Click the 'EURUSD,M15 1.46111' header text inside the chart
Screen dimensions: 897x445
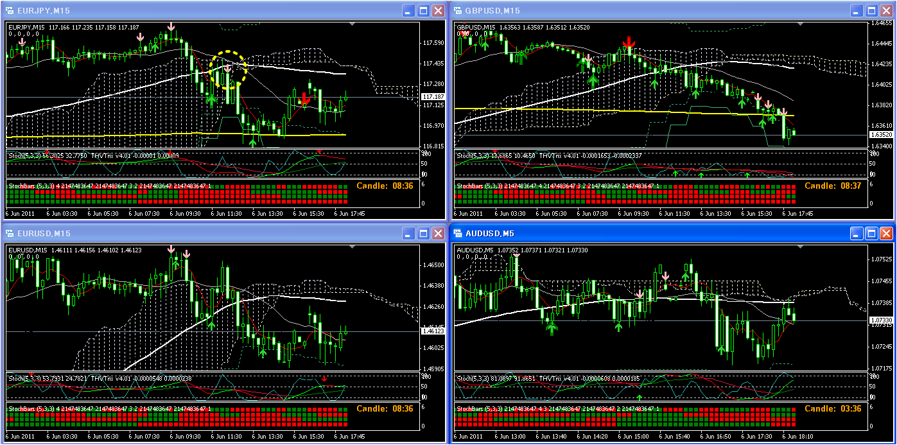(x=40, y=250)
